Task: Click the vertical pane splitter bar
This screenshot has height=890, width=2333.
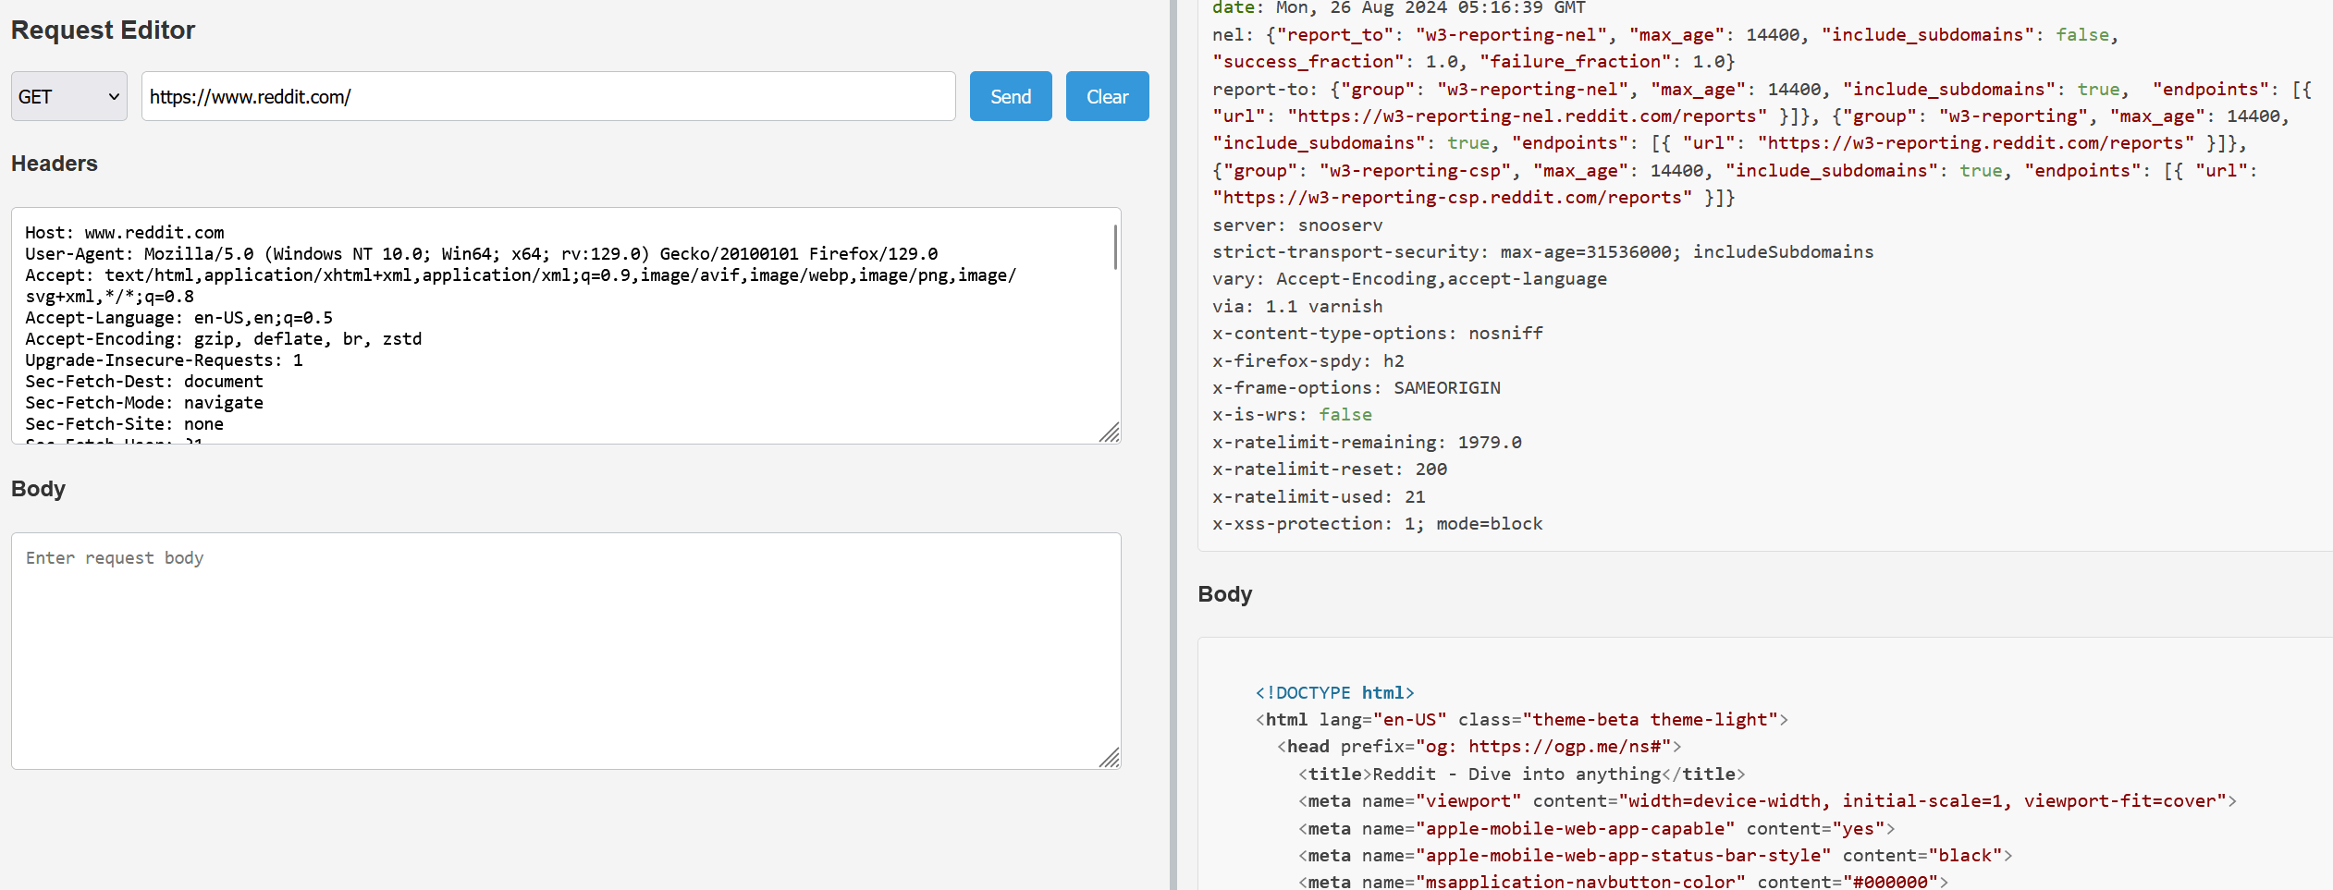Action: [1173, 445]
